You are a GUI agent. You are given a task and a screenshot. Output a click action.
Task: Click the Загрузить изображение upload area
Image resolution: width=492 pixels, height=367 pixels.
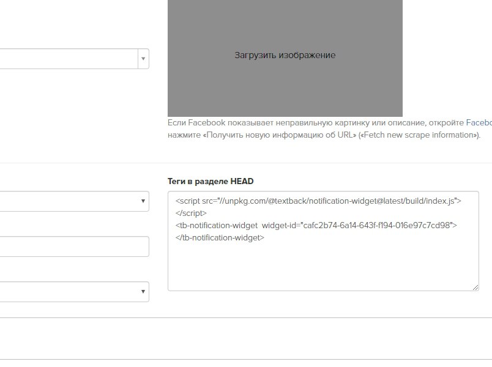[285, 58]
